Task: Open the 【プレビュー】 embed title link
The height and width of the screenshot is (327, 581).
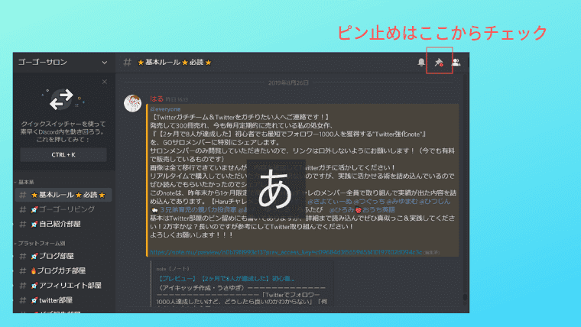Action: (226, 279)
